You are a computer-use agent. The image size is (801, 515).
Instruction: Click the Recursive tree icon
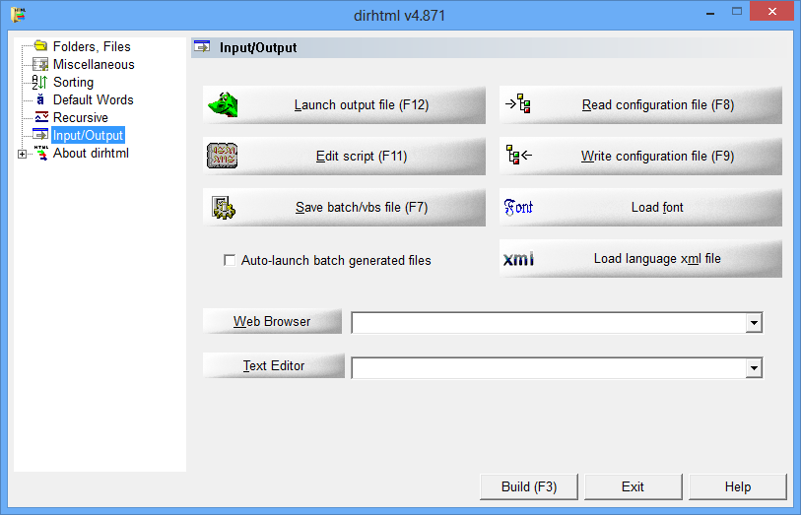tap(41, 117)
